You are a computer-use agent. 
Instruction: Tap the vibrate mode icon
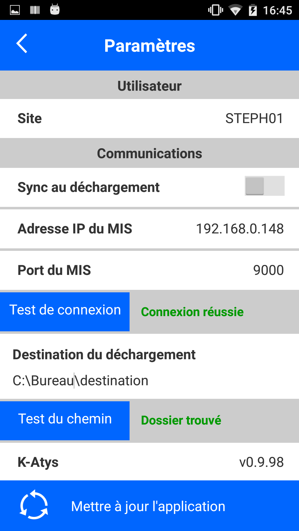coord(215,10)
